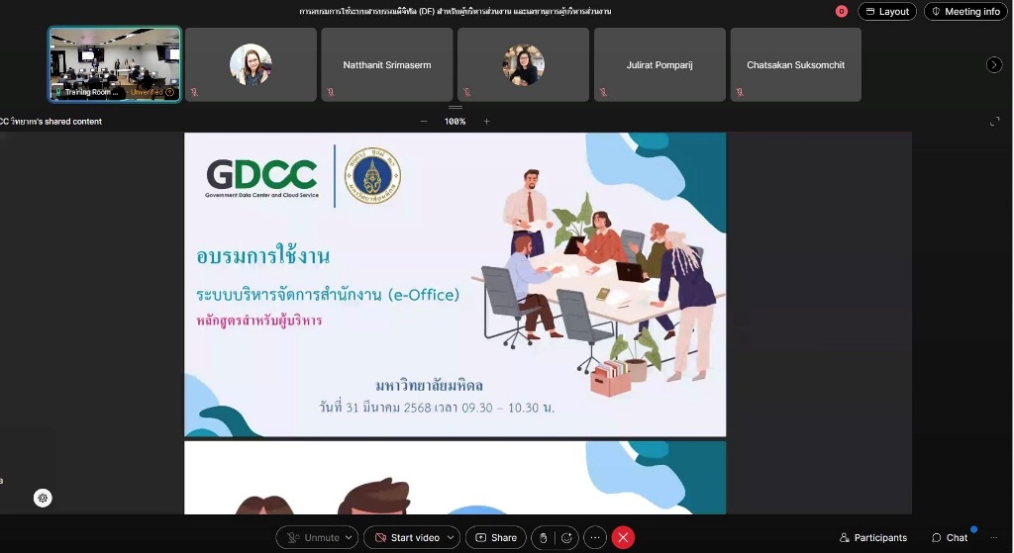
Task: Click the settings gear icon at lower left
Action: click(42, 498)
